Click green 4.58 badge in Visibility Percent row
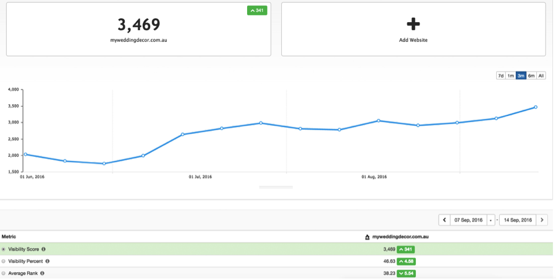Image resolution: width=556 pixels, height=279 pixels. pos(406,261)
